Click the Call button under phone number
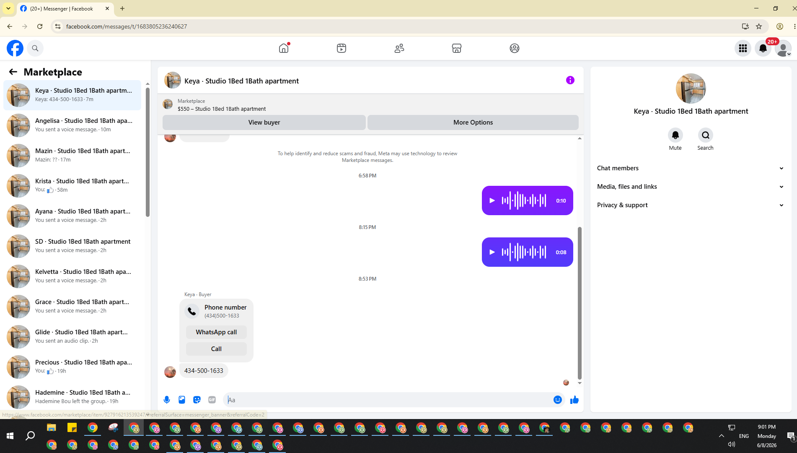The height and width of the screenshot is (453, 797). [x=216, y=349]
